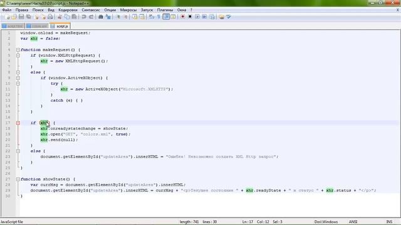Start macro recording with the red Record icon

tap(182, 17)
